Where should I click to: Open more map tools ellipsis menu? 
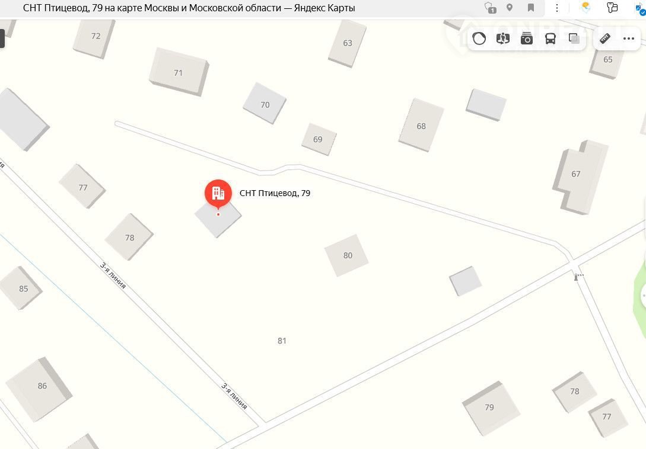tap(629, 39)
